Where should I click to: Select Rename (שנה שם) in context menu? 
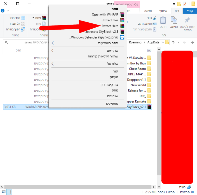click(x=88, y=96)
